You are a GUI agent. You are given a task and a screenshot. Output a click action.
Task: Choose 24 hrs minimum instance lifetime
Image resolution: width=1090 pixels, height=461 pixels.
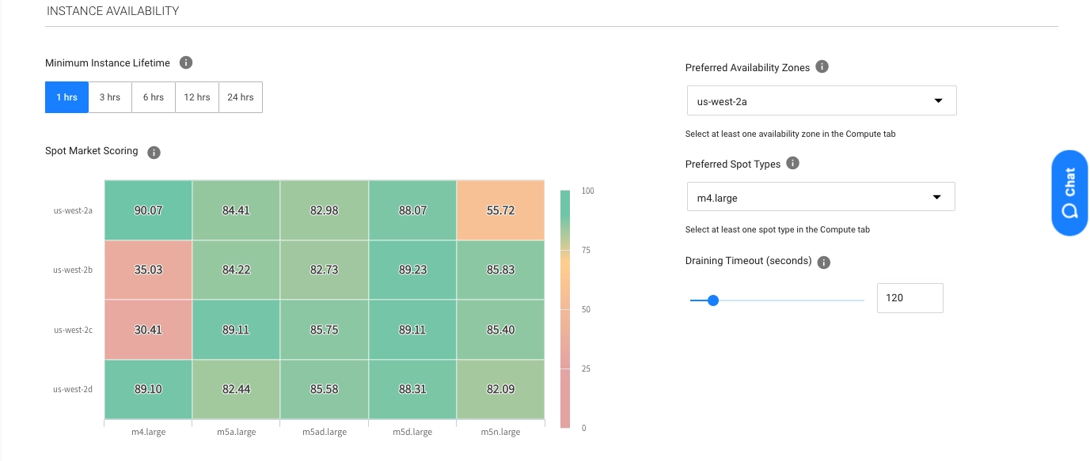click(240, 96)
